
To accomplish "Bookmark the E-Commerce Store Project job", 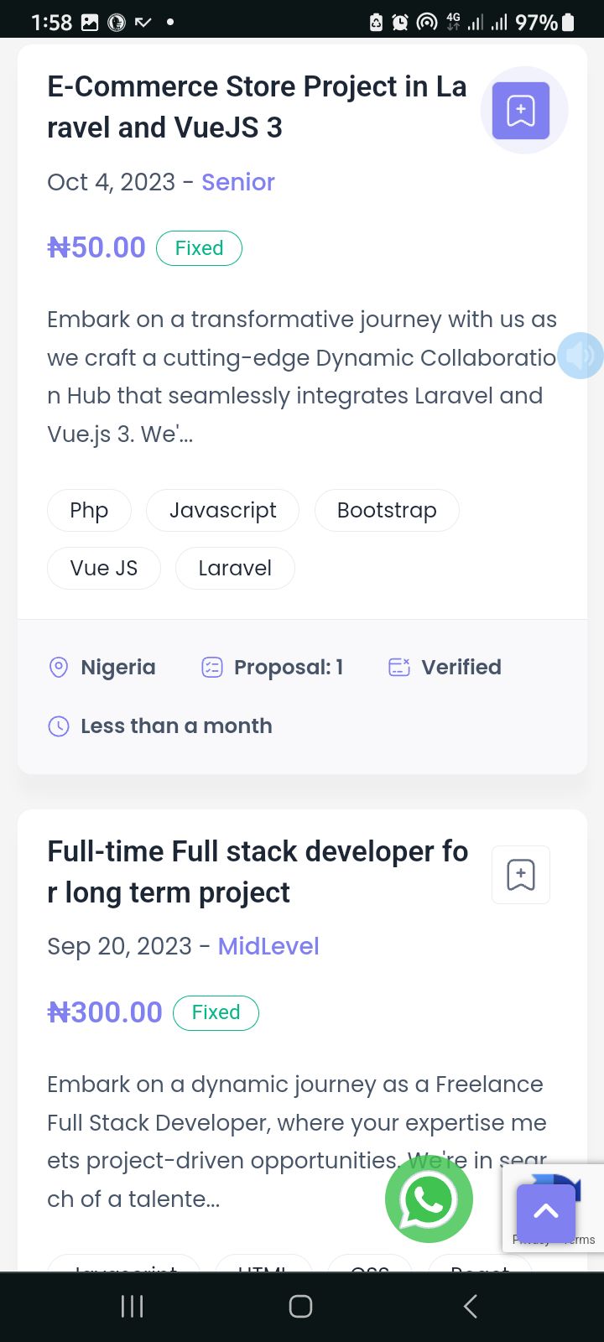I will click(521, 111).
